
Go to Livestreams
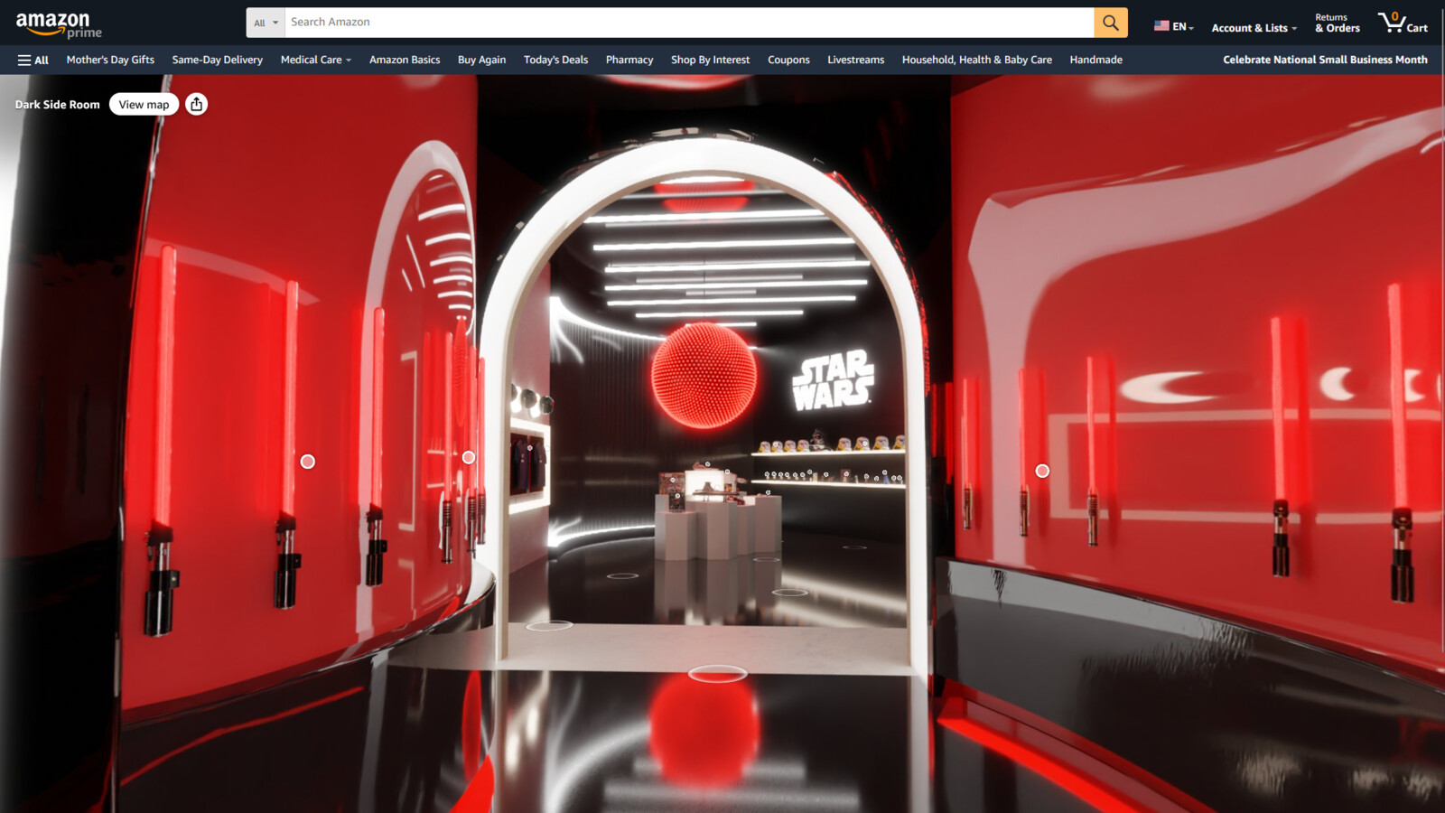[855, 60]
